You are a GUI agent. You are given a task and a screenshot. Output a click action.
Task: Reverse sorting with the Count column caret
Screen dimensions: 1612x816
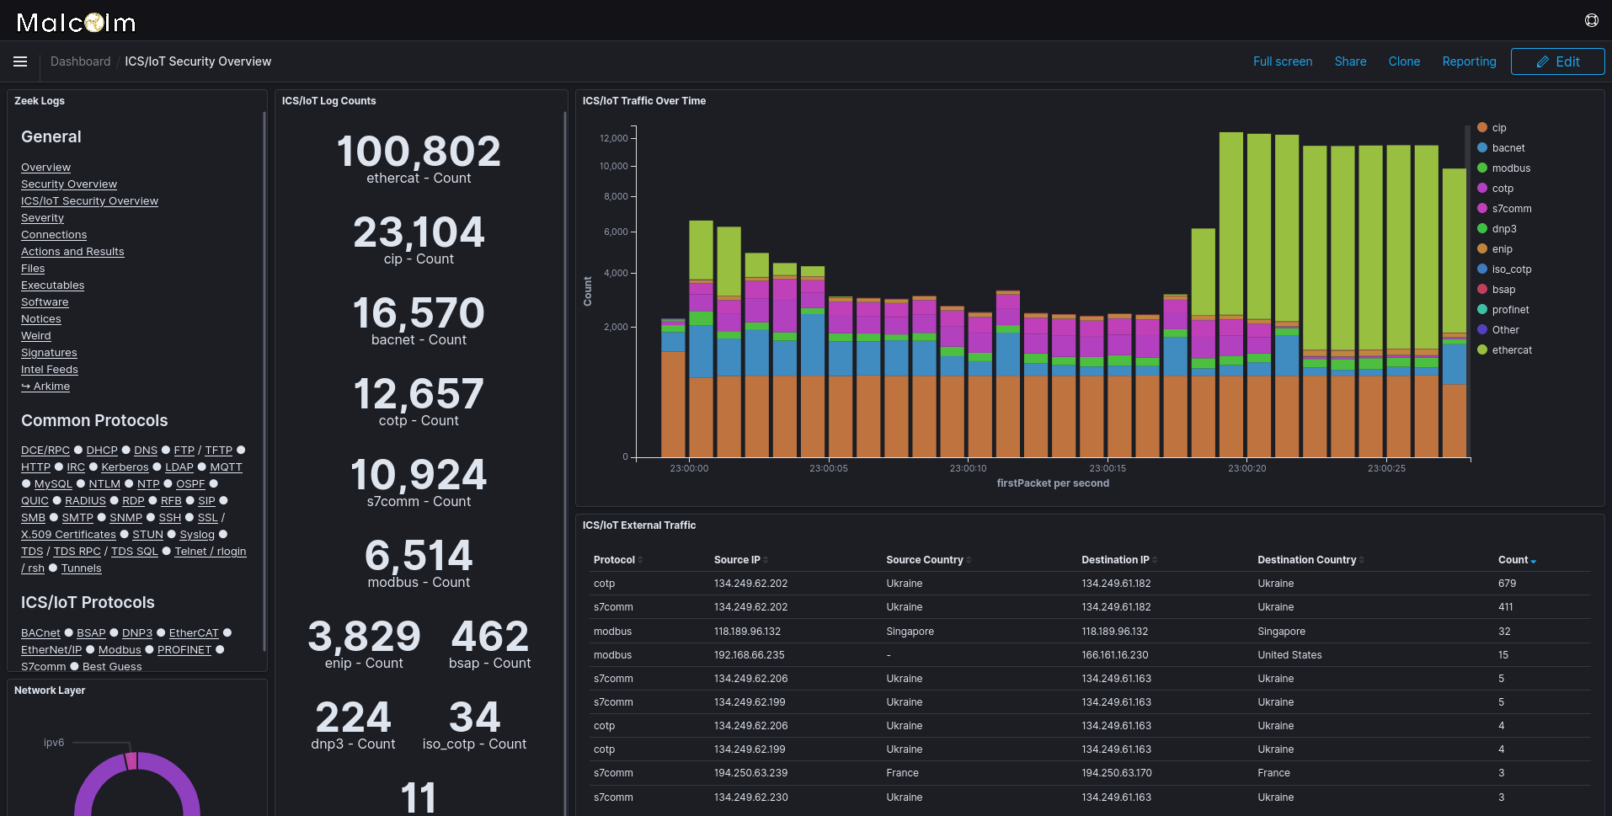[1536, 559]
